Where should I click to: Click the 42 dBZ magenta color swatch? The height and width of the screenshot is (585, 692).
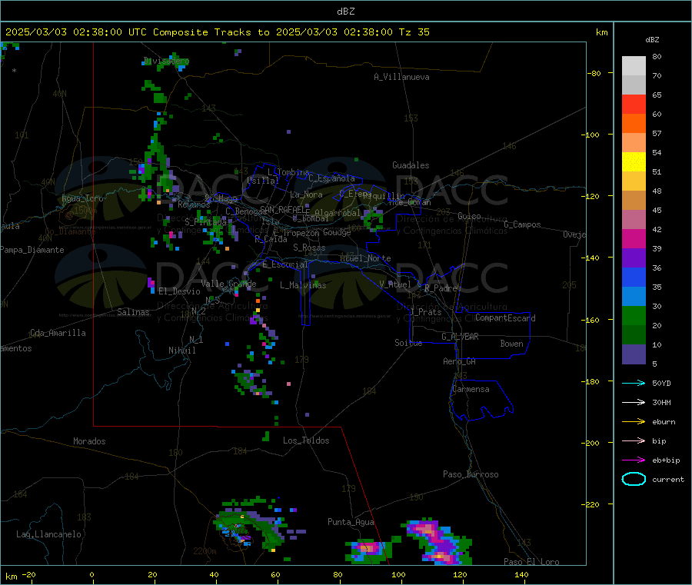point(634,238)
